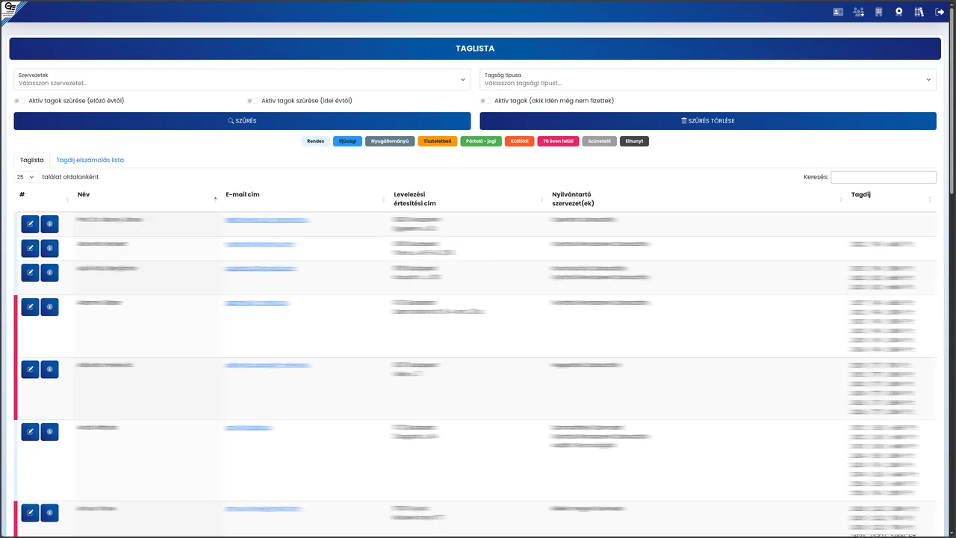Switch to the Taglista tab
The height and width of the screenshot is (538, 956).
click(32, 160)
